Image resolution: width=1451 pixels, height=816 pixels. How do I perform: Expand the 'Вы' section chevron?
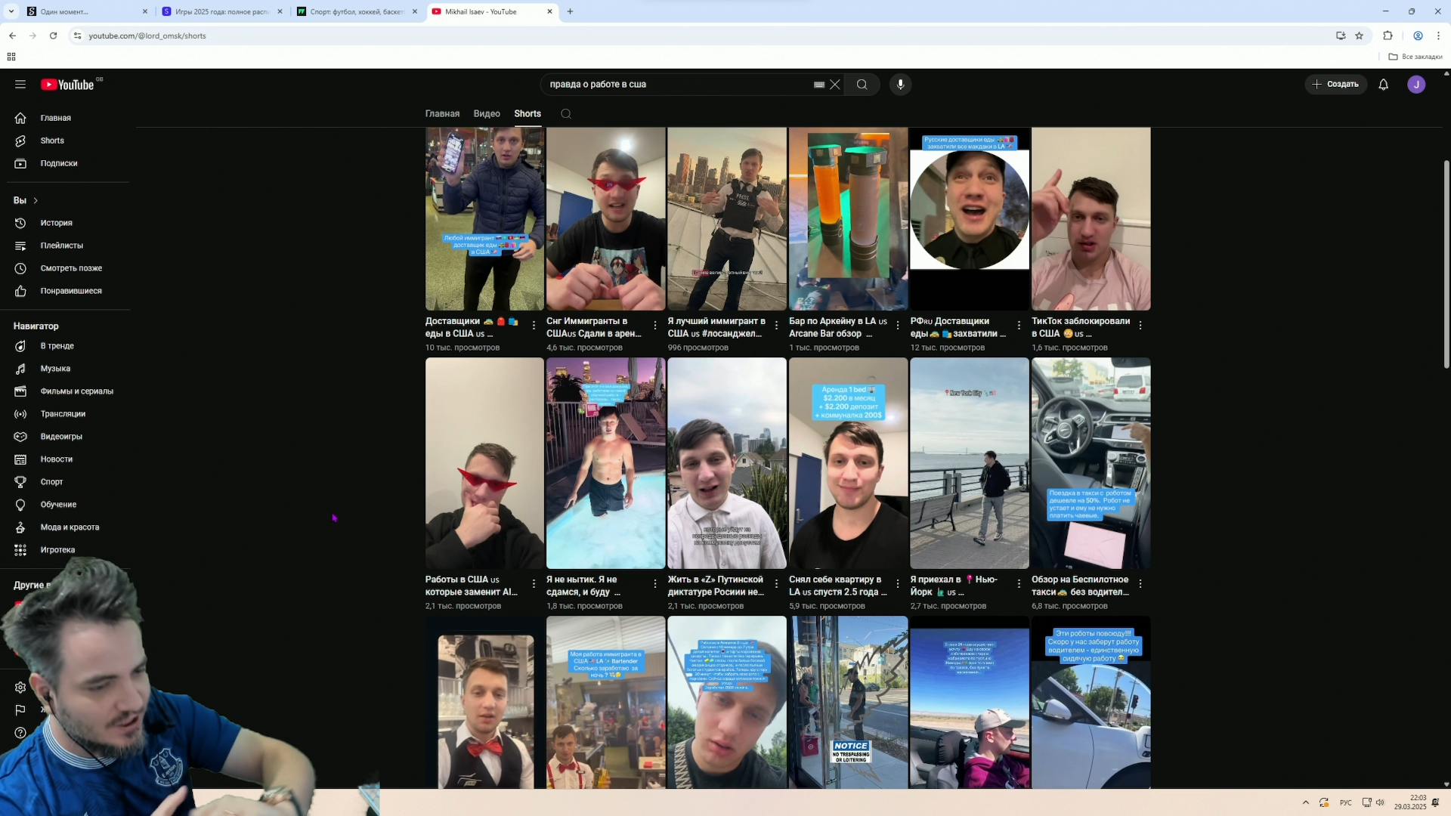(36, 200)
